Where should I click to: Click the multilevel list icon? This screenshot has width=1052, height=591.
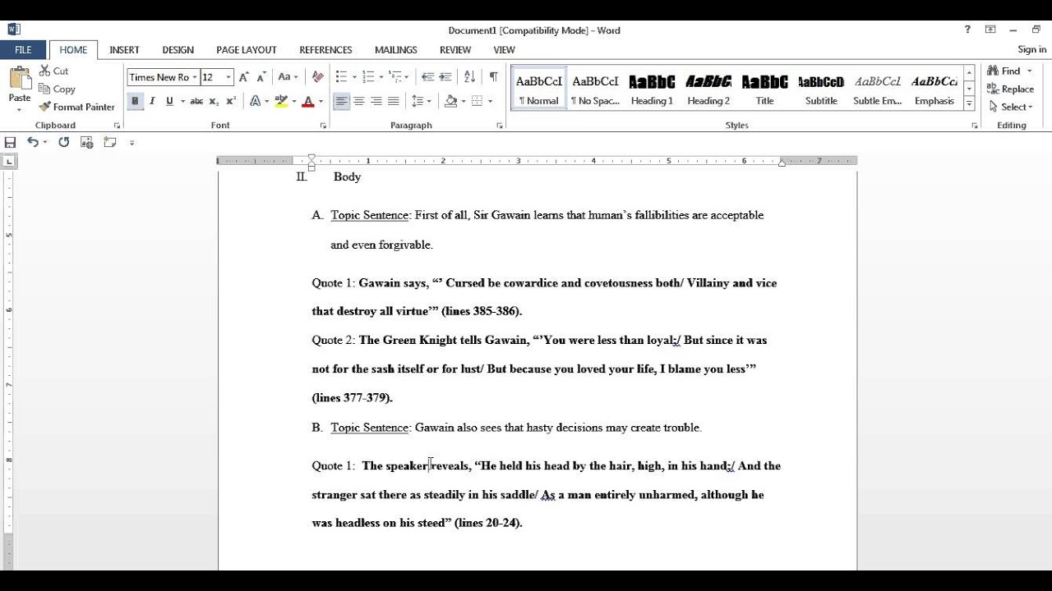pos(394,77)
